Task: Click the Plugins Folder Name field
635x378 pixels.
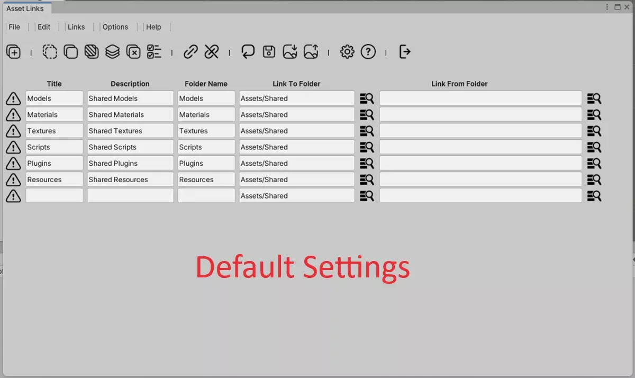Action: [x=206, y=164]
